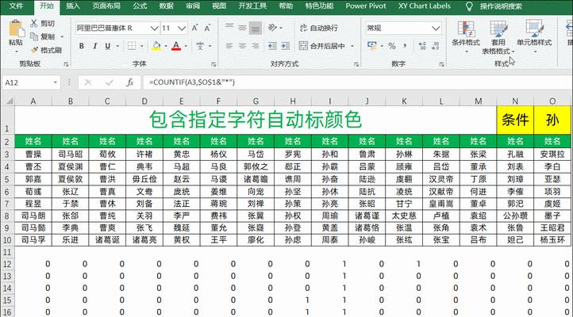
Task: Increase decimal places
Action: point(422,46)
